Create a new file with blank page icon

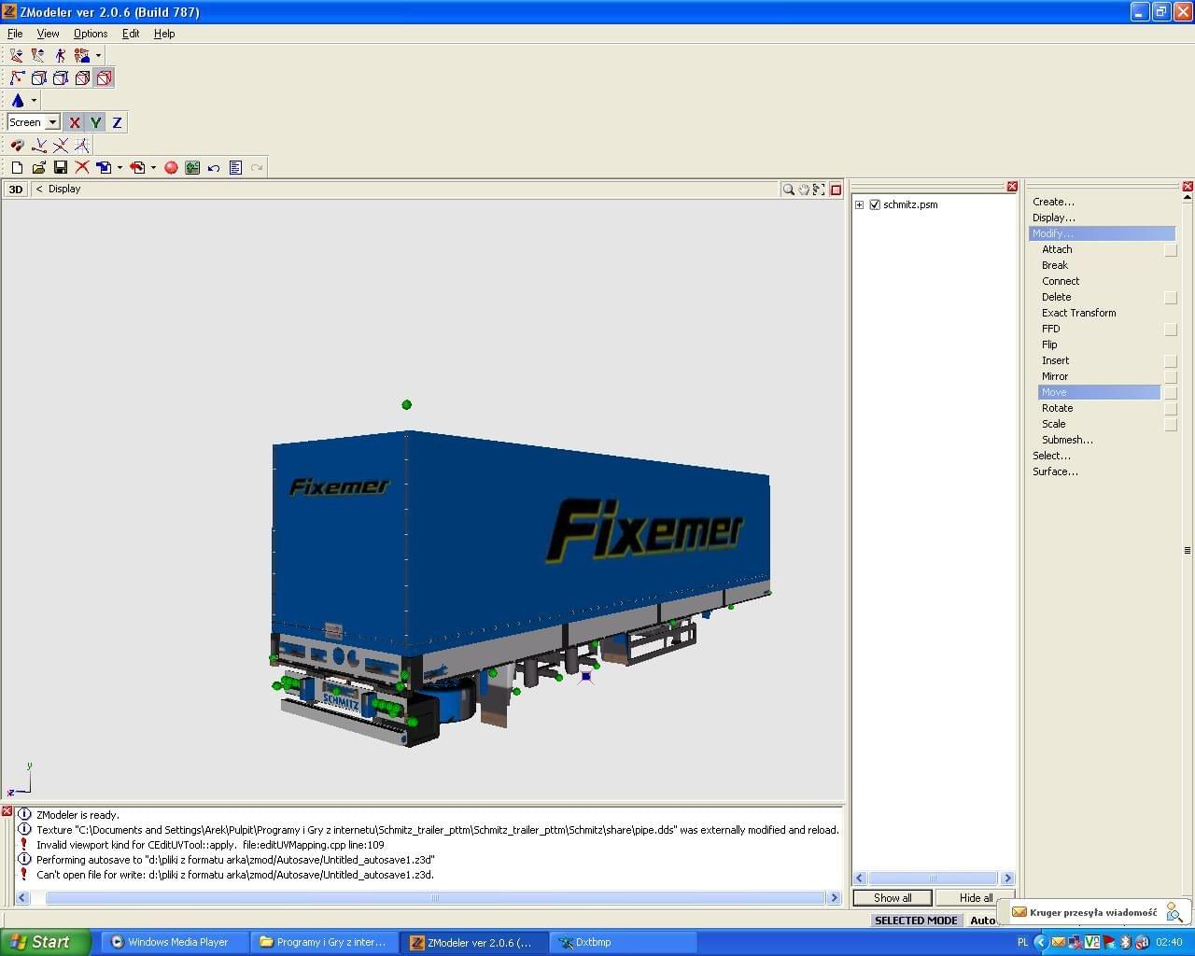[x=17, y=168]
